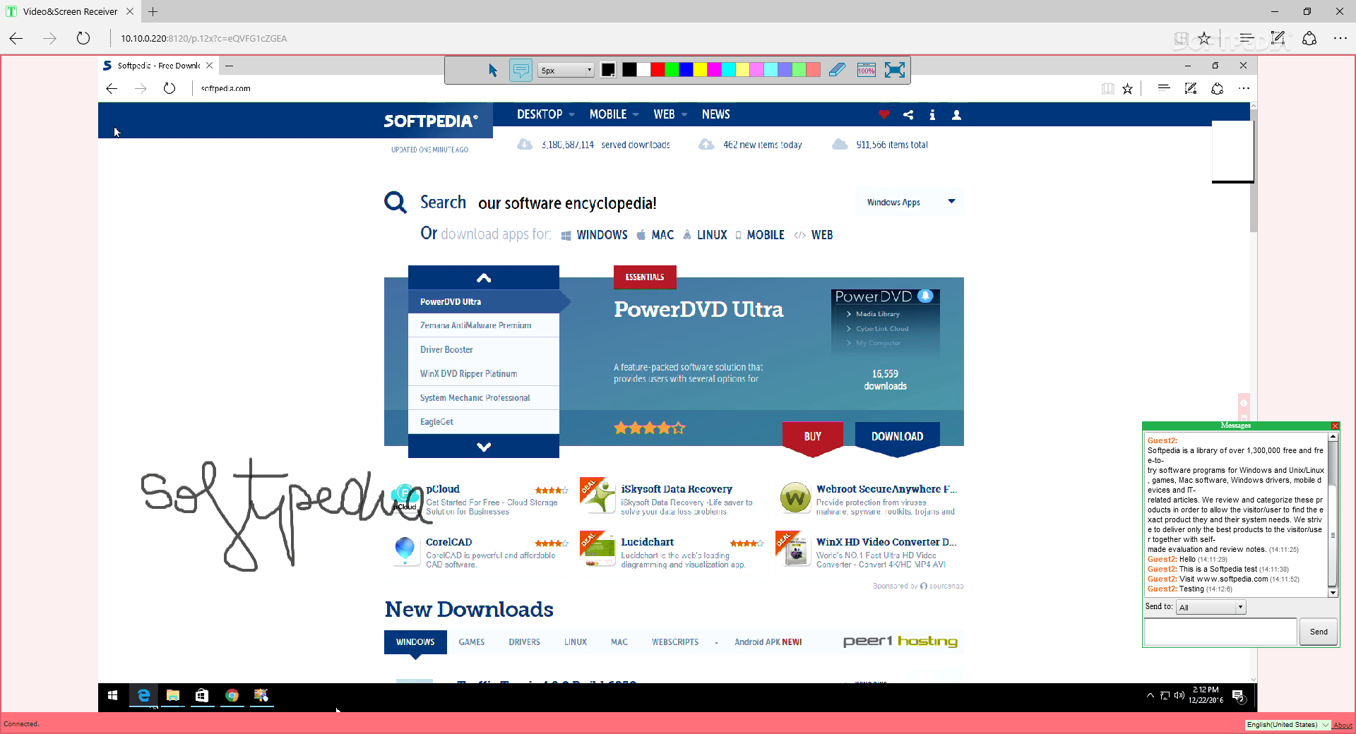Switch to the WEBSCRIPTS tab in New Downloads
This screenshot has height=734, width=1356.
coord(675,642)
